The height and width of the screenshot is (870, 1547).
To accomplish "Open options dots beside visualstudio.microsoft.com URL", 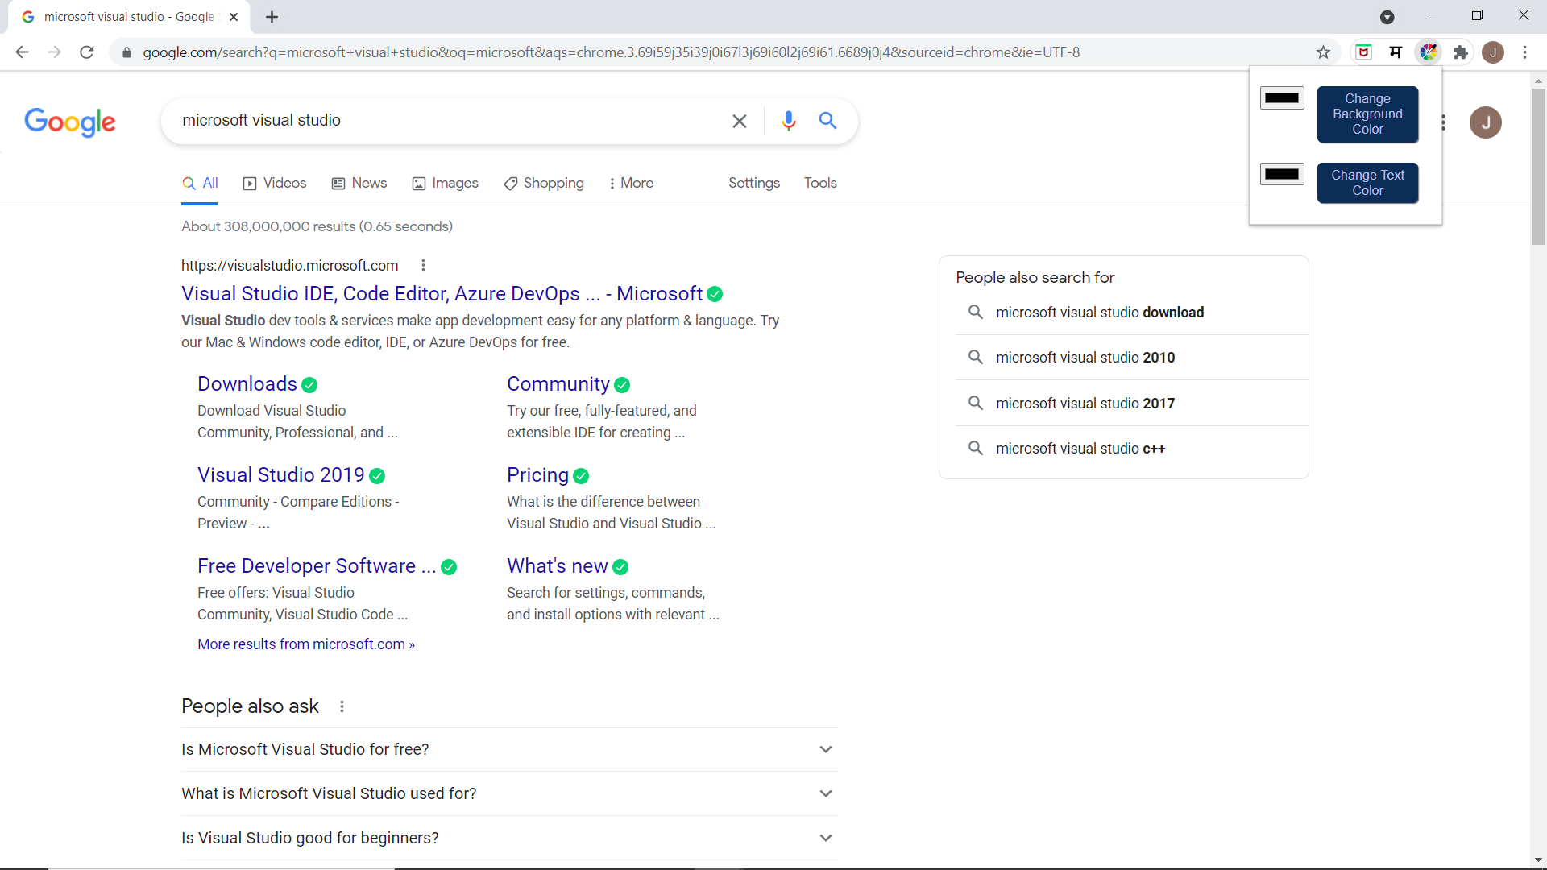I will coord(423,266).
